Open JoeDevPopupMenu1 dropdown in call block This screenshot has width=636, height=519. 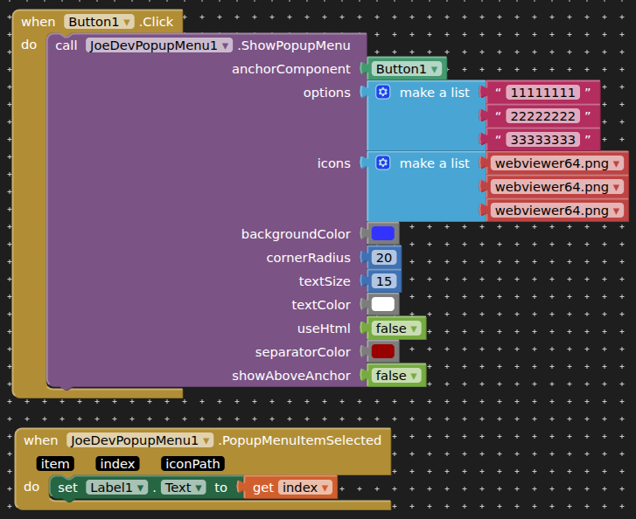159,45
